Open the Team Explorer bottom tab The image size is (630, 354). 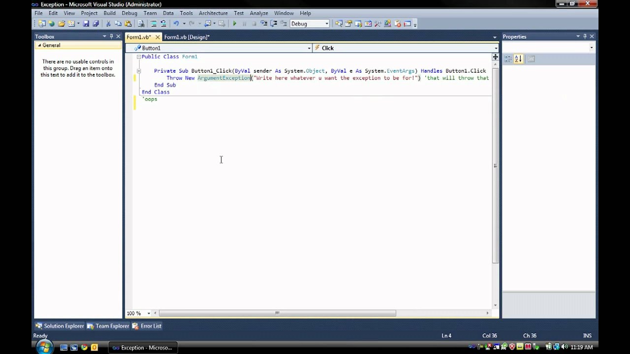(108, 326)
